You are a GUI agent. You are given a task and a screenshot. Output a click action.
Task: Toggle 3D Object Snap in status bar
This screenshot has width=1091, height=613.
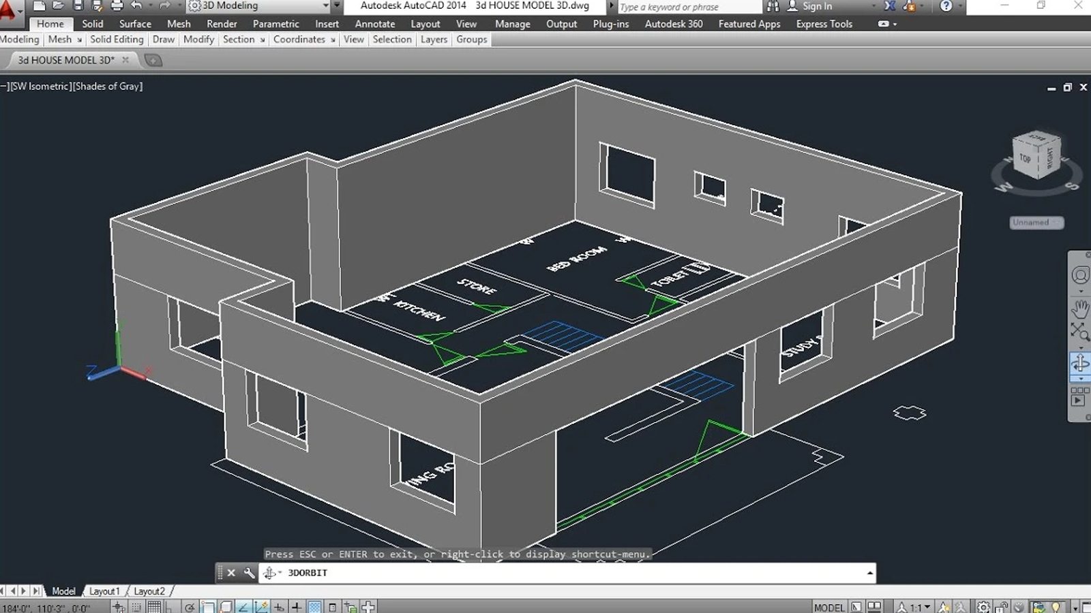tap(226, 607)
